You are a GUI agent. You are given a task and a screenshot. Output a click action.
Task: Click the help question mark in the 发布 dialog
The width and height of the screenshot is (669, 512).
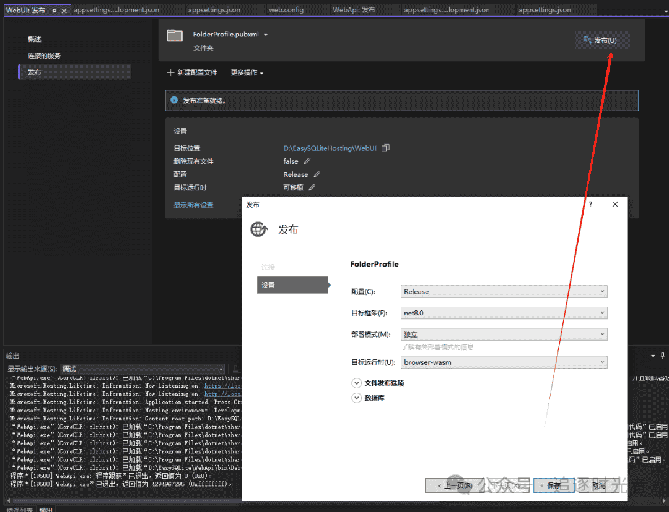click(x=589, y=204)
